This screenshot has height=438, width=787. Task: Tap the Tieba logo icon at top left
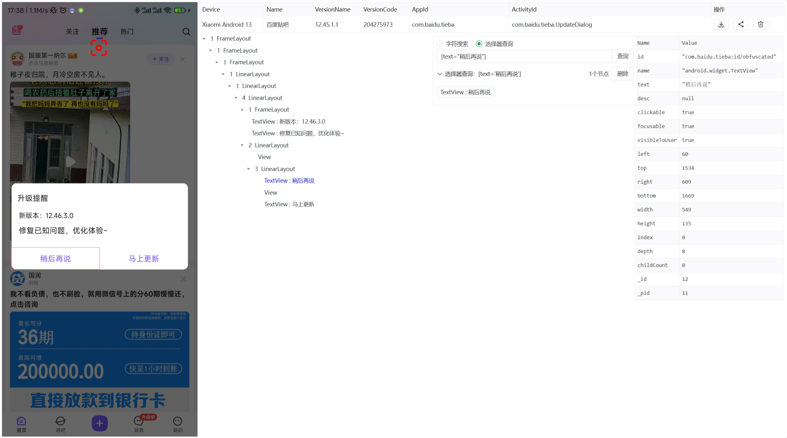tap(17, 30)
